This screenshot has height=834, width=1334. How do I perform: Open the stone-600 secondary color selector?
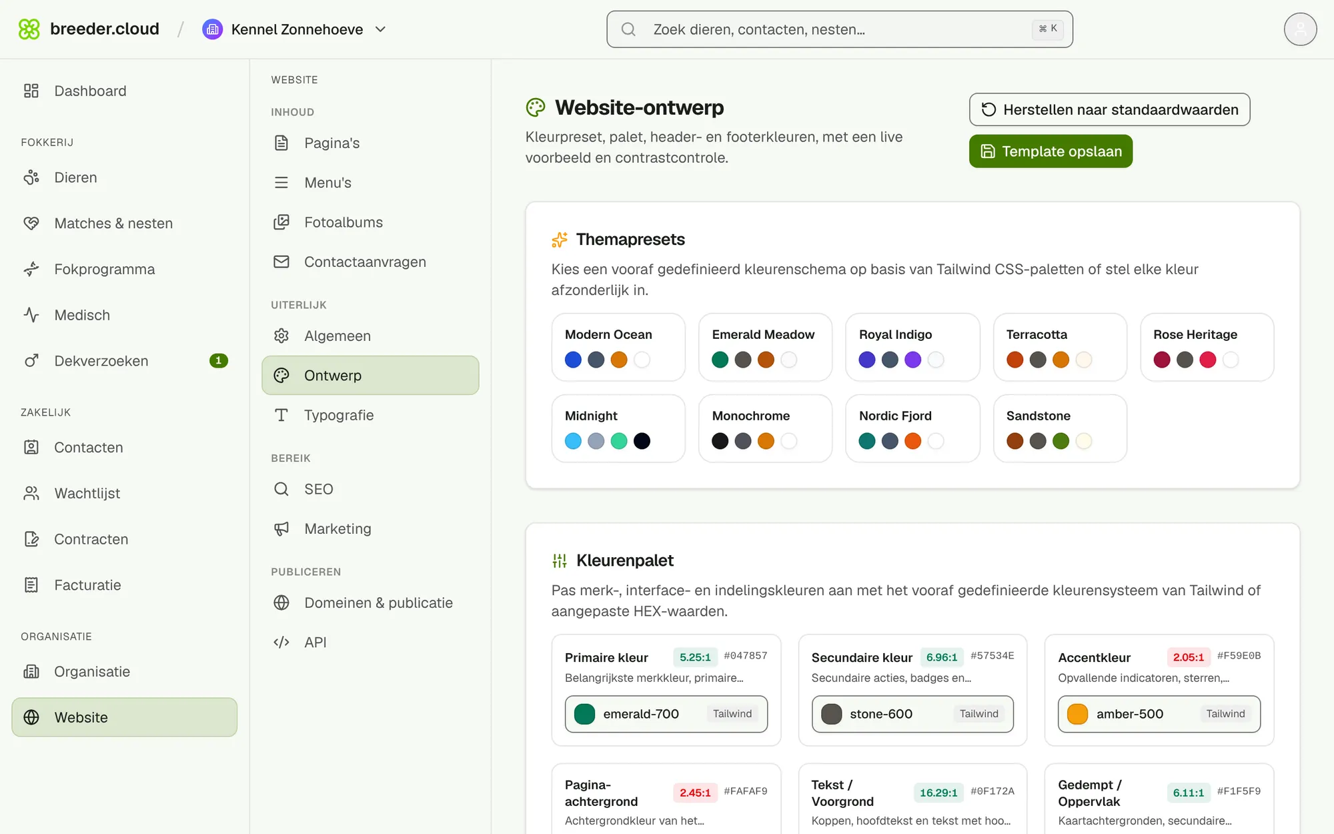pyautogui.click(x=912, y=714)
